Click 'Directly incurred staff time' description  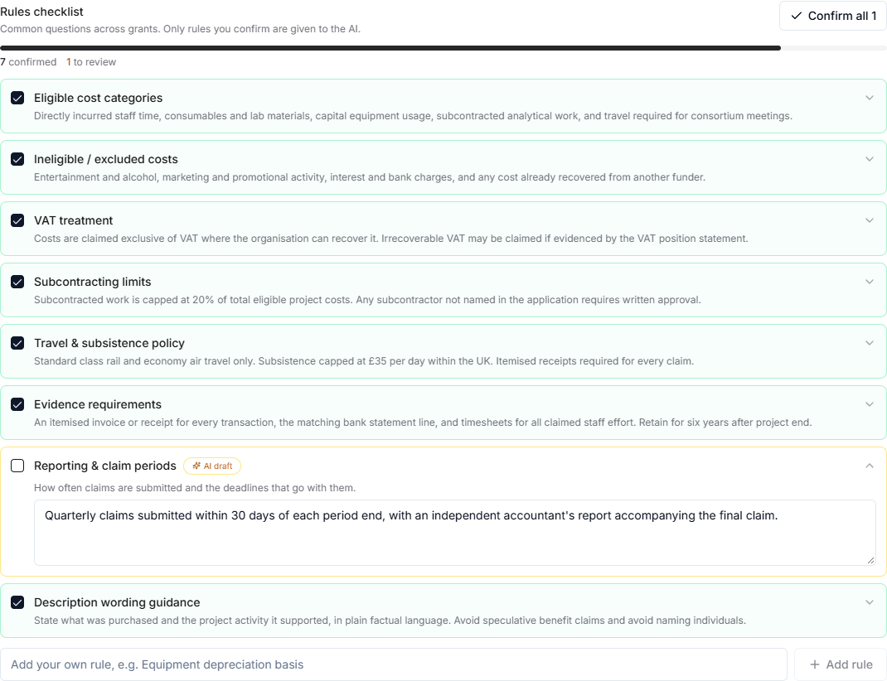[x=413, y=116]
